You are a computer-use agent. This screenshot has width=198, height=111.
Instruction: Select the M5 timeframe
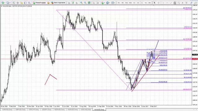[123, 3]
